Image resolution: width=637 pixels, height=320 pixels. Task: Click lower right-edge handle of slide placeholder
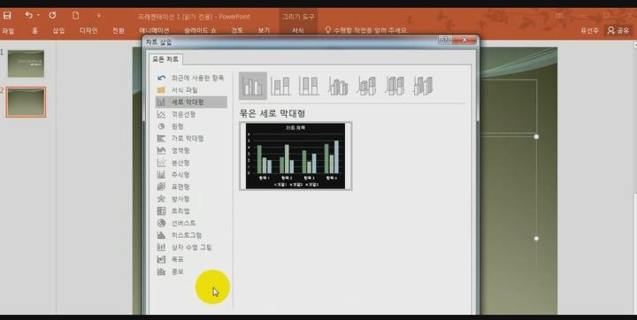click(536, 239)
